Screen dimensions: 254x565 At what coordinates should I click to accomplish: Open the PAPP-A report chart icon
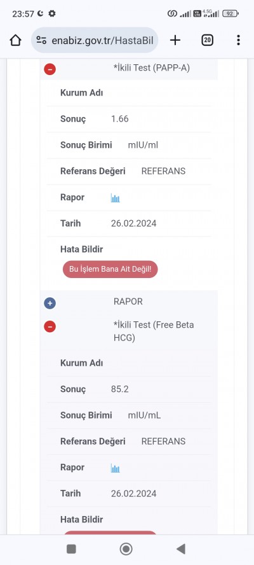[115, 198]
